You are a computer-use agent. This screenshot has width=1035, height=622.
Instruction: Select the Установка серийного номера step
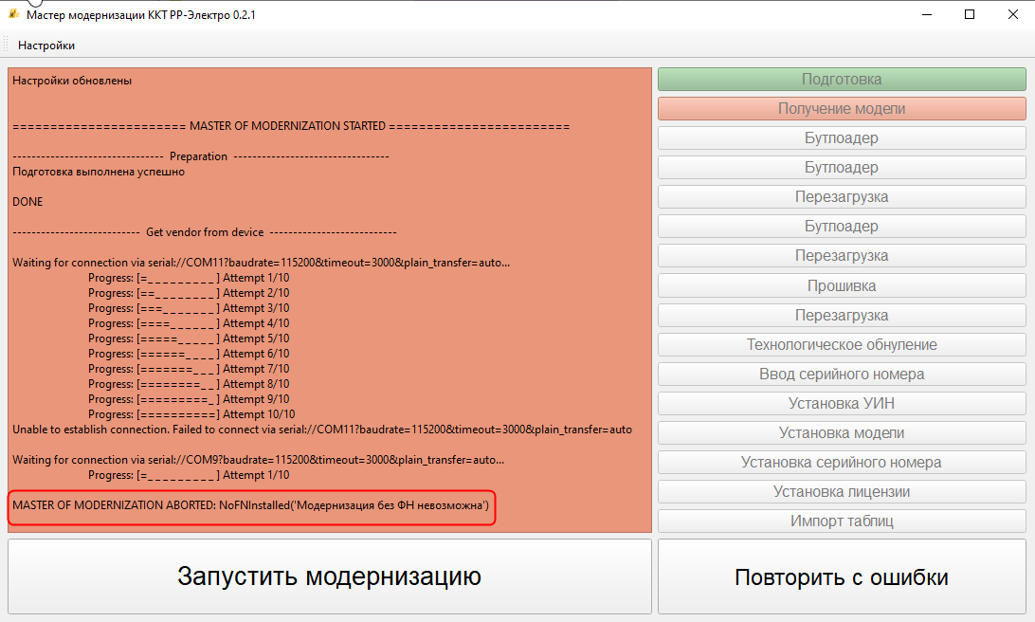pos(842,462)
